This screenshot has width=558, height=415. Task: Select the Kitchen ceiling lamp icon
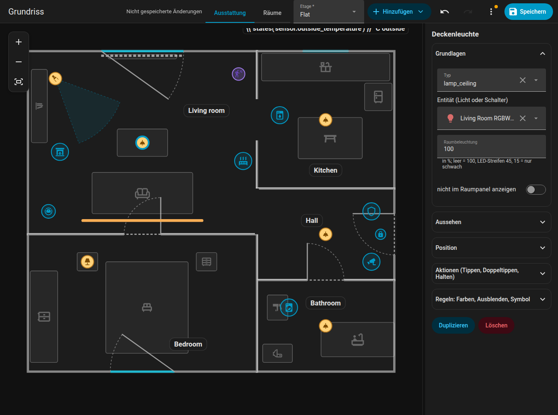(325, 120)
